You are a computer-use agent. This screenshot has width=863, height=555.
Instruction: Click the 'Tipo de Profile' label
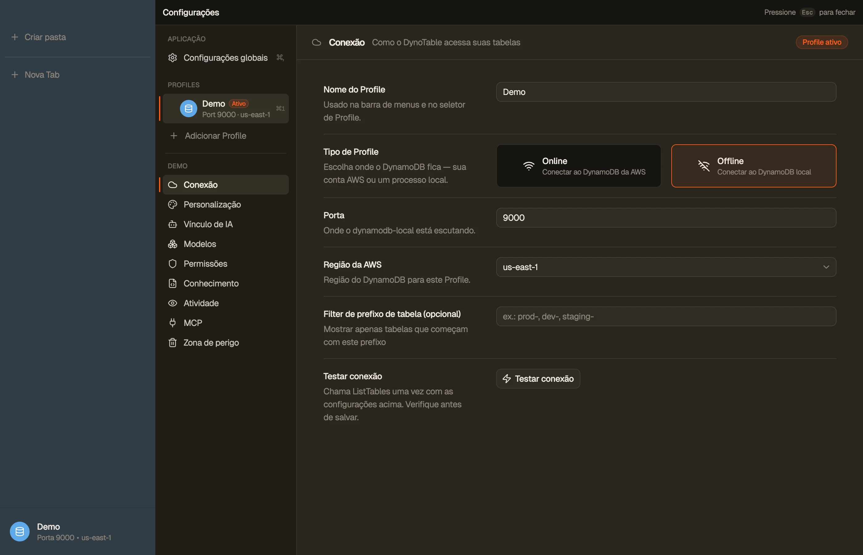point(351,152)
